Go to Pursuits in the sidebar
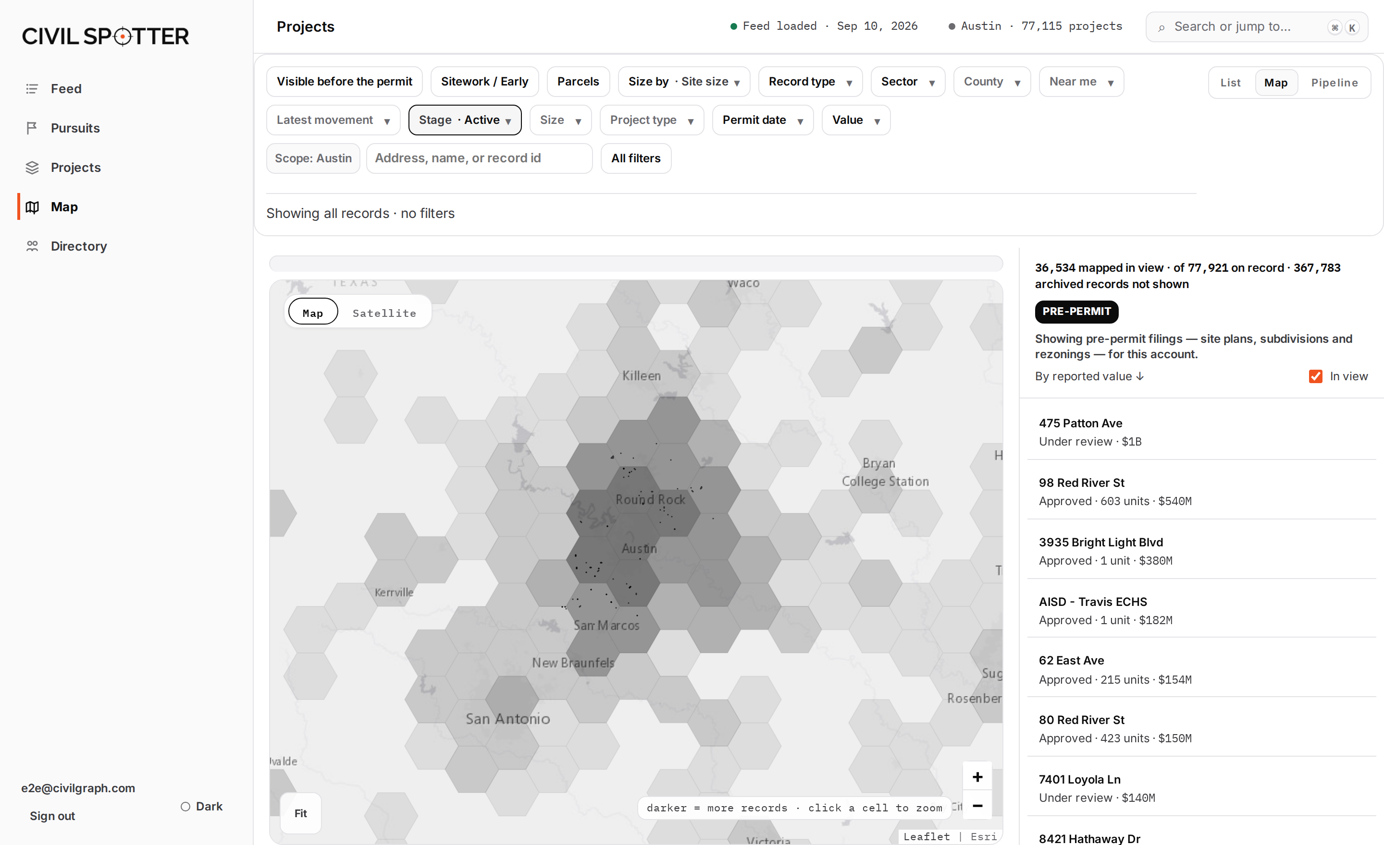Screen dimensions: 1384x845 pos(74,128)
